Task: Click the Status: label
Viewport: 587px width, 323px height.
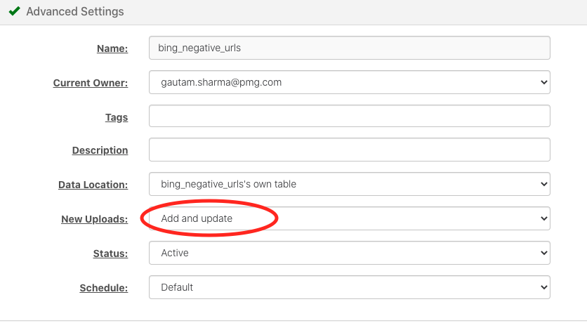Action: [x=110, y=253]
